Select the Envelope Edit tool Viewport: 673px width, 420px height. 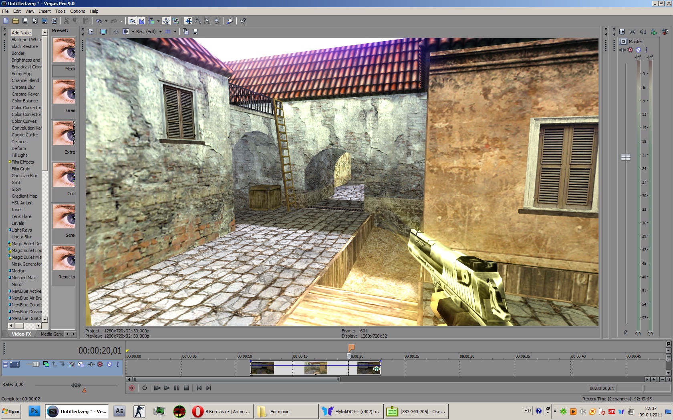pos(198,21)
